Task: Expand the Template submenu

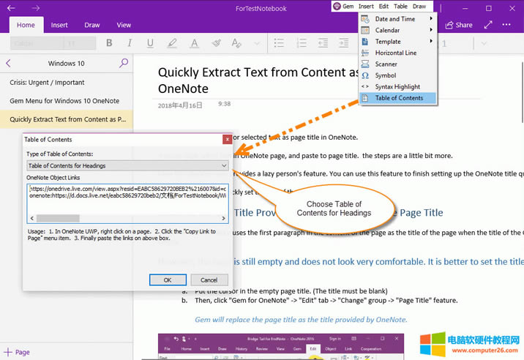Action: (x=431, y=42)
